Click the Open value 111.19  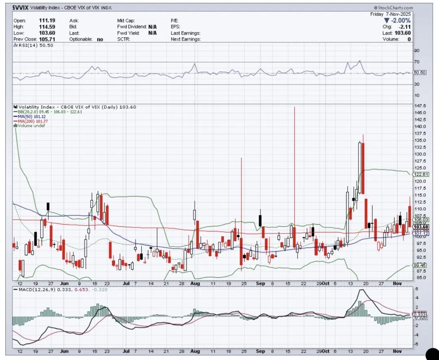47,20
